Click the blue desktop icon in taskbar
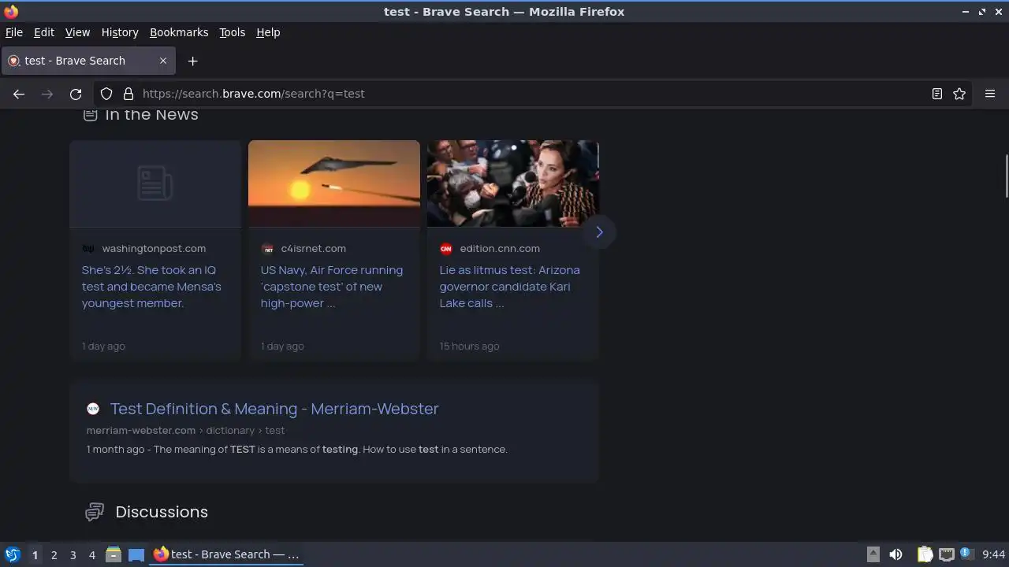The height and width of the screenshot is (567, 1009). (x=136, y=554)
